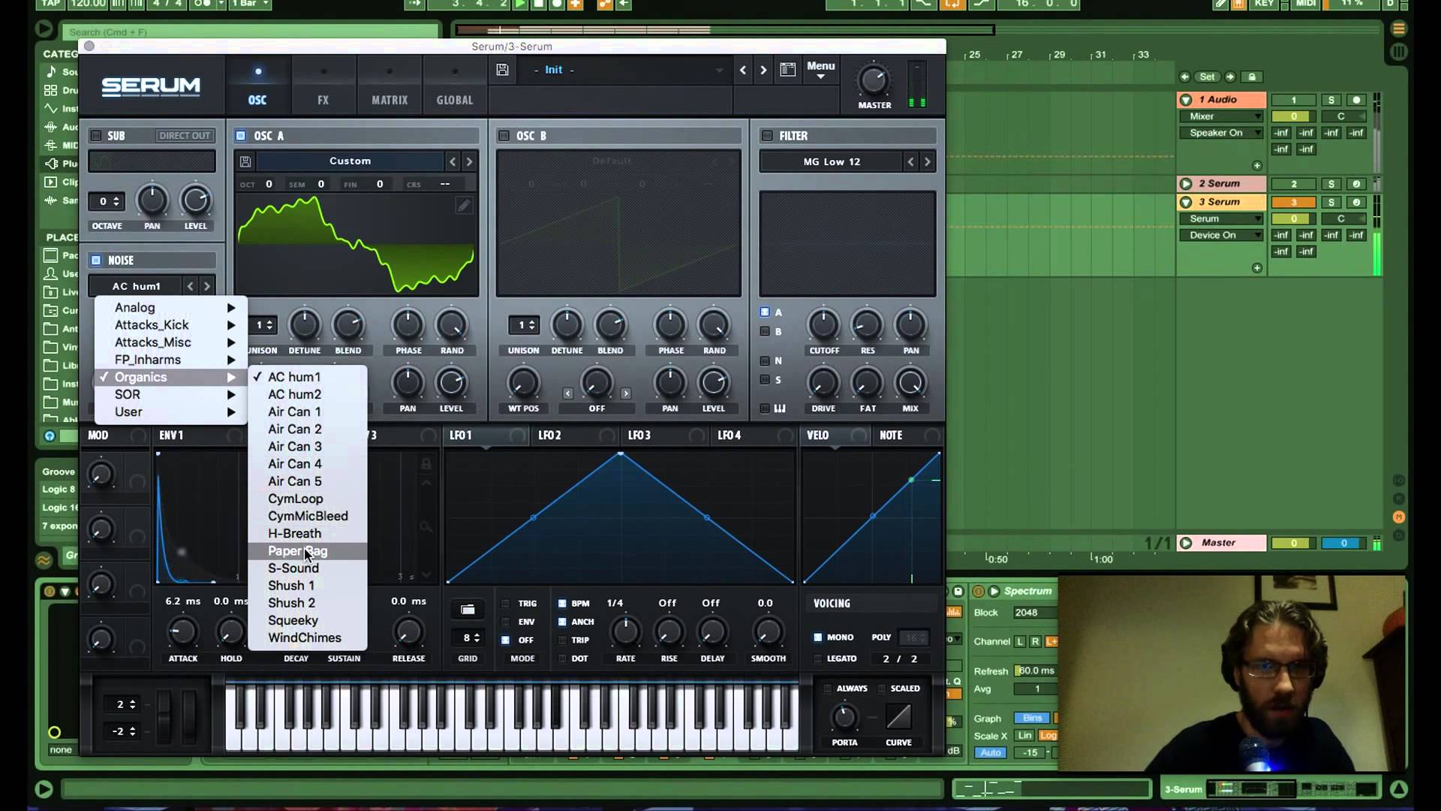Image resolution: width=1441 pixels, height=811 pixels.
Task: Switch to the GLOBAL tab
Action: tap(455, 87)
